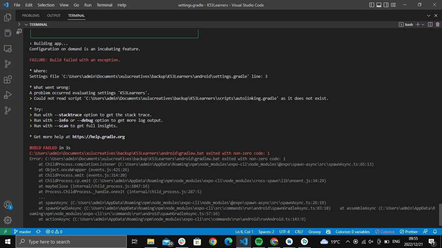
Task: Collapse the TERMINAL section
Action: [x=26, y=25]
